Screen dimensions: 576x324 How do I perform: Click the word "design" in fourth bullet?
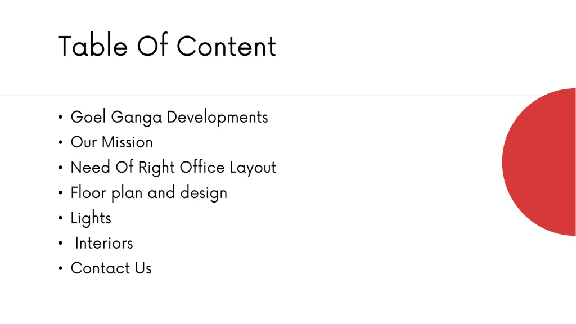point(204,193)
